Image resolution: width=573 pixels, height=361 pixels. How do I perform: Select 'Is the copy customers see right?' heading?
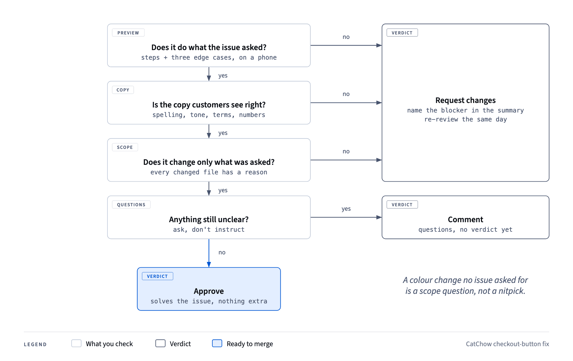pos(209,105)
